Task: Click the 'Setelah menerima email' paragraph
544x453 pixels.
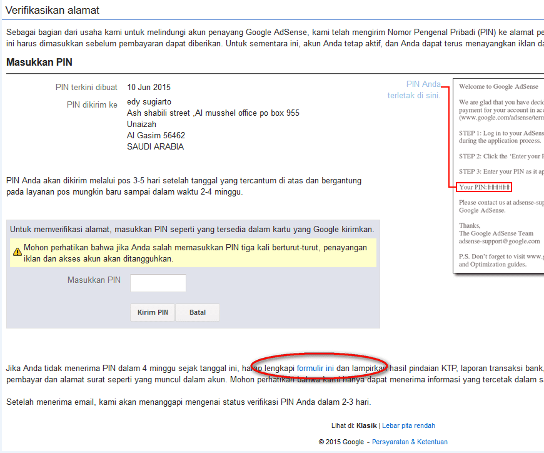Action: [189, 402]
